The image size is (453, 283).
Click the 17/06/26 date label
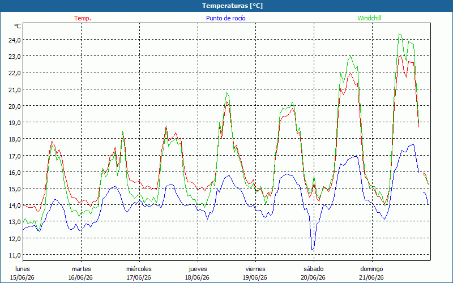click(x=139, y=277)
